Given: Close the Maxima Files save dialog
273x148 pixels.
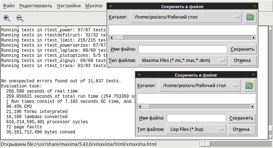Looking at the screenshot, I should point(254,6).
